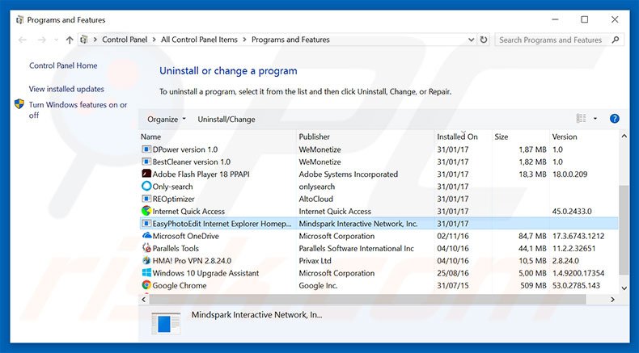Click the Only-search program icon
Image resolution: width=639 pixels, height=353 pixels.
click(x=146, y=186)
